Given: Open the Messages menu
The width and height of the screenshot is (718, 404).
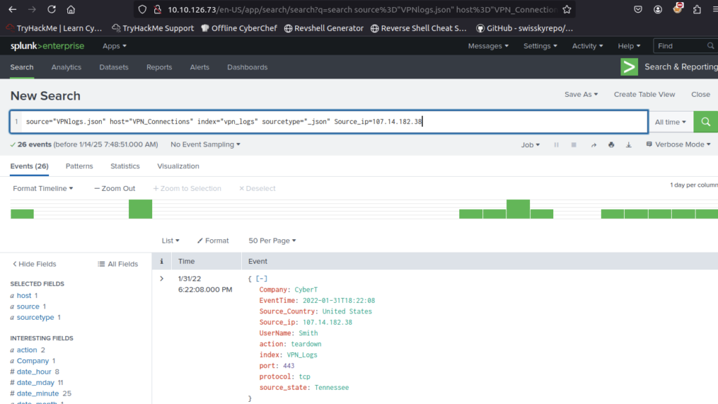Looking at the screenshot, I should point(488,46).
